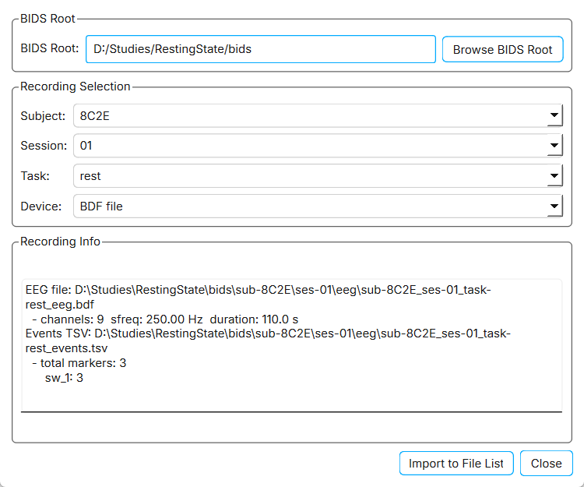Click the Subject: label
The height and width of the screenshot is (487, 584).
pyautogui.click(x=43, y=116)
